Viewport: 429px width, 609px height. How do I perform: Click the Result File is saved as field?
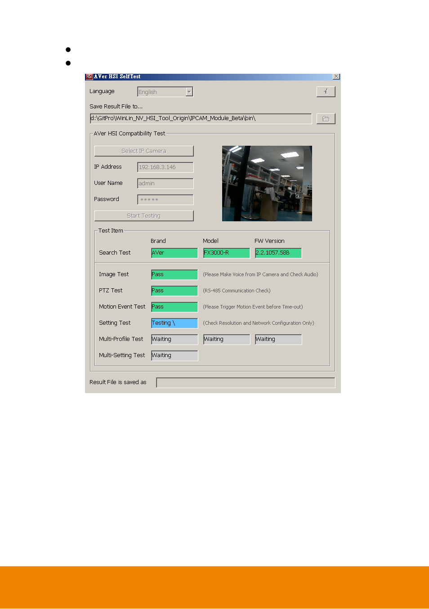246,383
